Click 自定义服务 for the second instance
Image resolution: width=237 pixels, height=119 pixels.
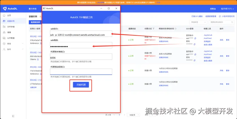(208, 61)
